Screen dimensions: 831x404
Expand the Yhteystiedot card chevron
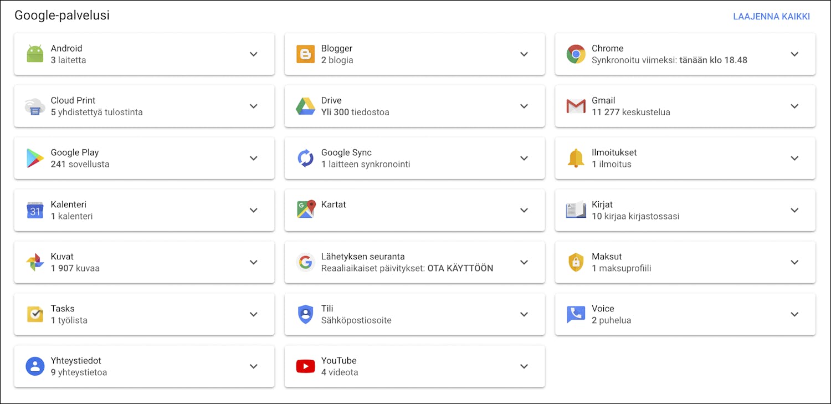coord(254,366)
